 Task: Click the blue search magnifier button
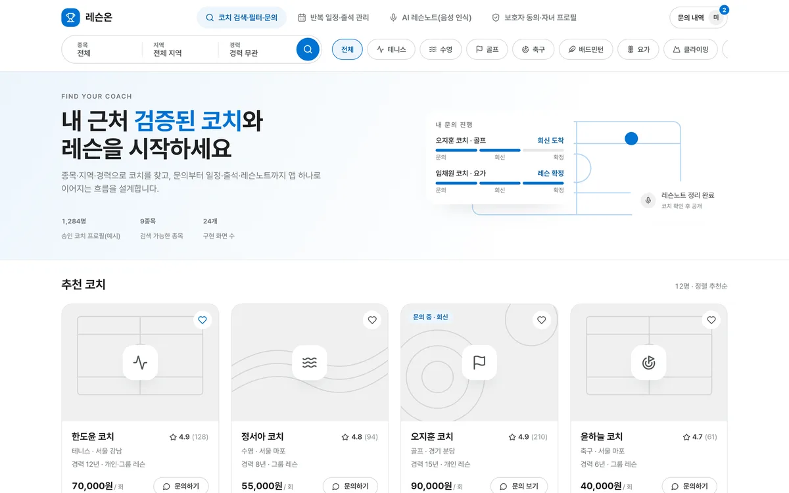(308, 49)
